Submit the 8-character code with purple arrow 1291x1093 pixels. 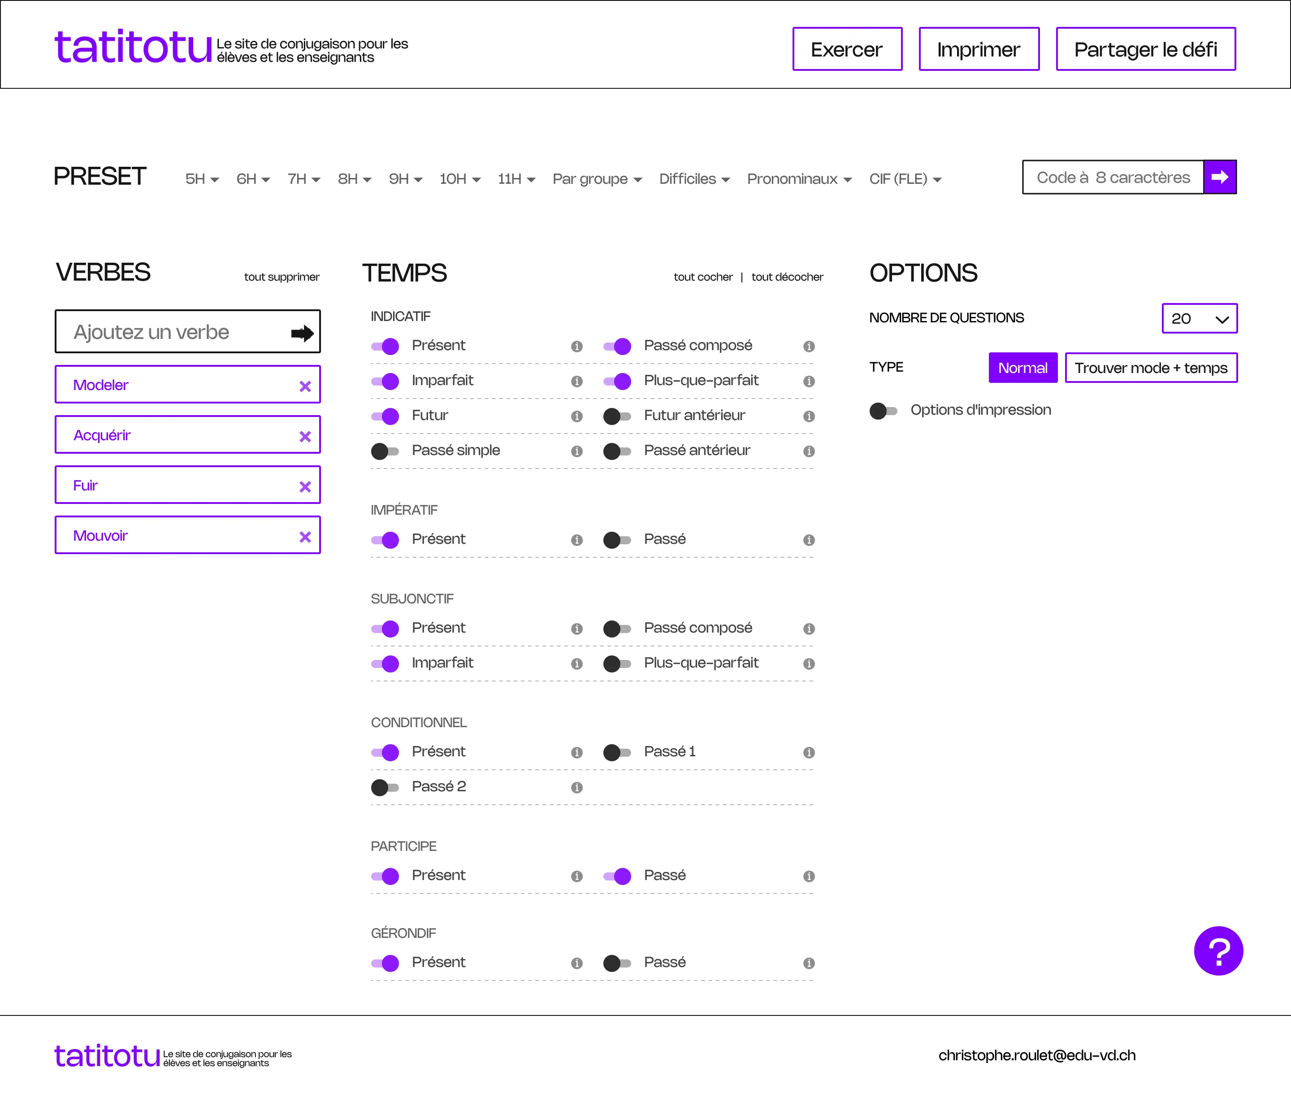[1219, 178]
